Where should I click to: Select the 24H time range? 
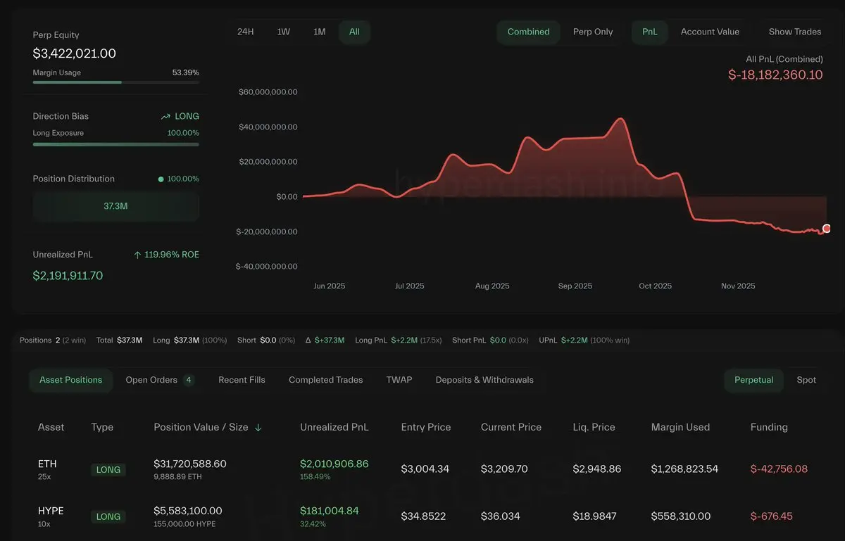[245, 32]
